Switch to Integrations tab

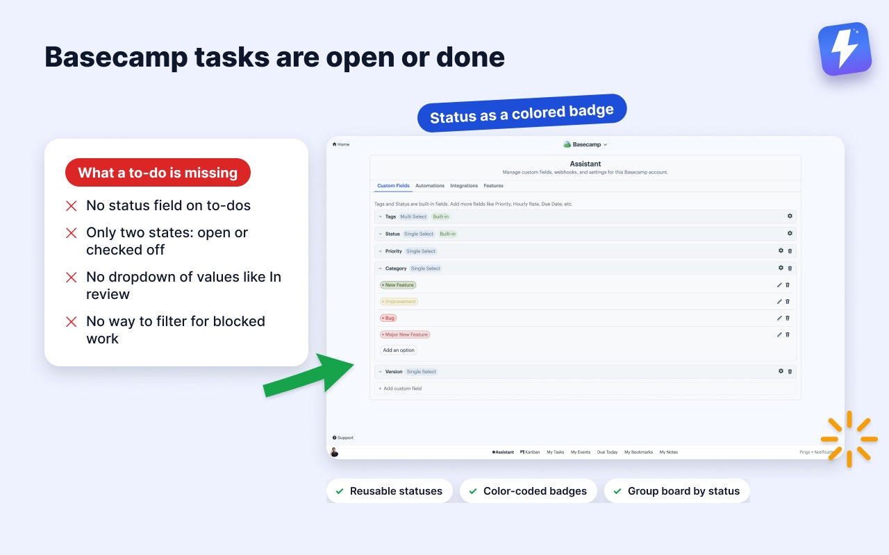(x=464, y=186)
